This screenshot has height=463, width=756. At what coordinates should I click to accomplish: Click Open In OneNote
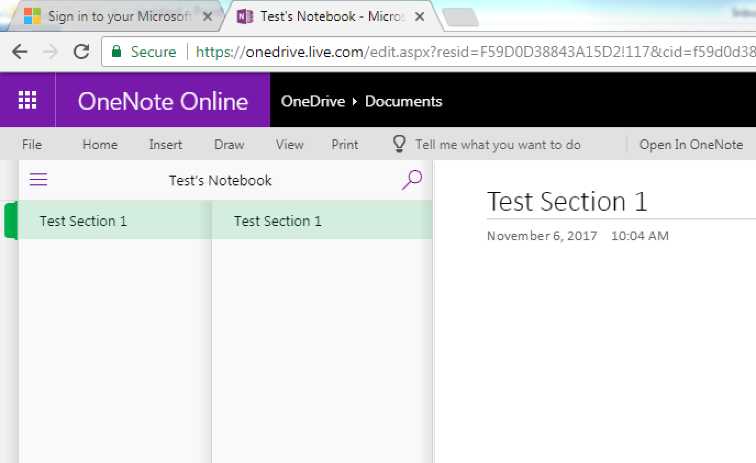[691, 144]
